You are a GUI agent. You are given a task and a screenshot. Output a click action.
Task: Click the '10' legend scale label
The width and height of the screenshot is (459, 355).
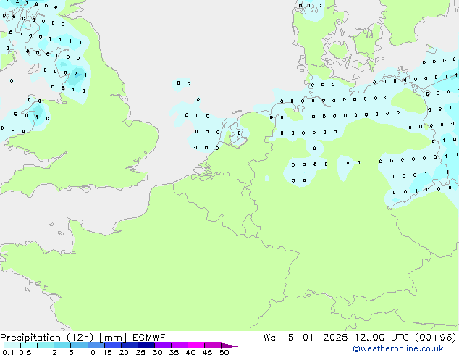(90, 352)
